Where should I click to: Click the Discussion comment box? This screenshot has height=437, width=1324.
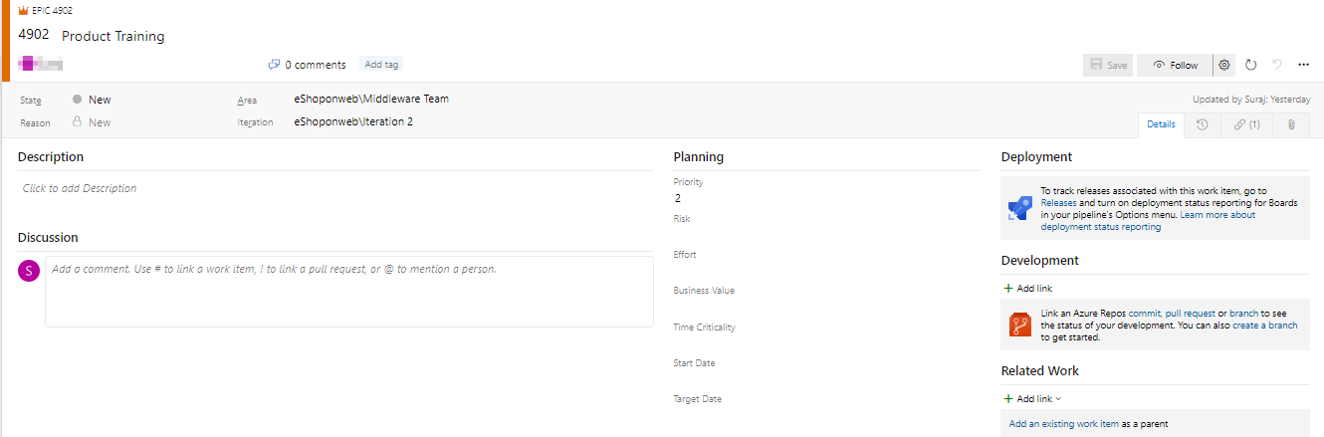[349, 291]
